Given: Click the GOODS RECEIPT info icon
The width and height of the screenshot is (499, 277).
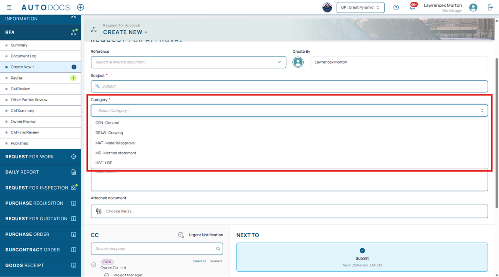Looking at the screenshot, I should coord(74,265).
